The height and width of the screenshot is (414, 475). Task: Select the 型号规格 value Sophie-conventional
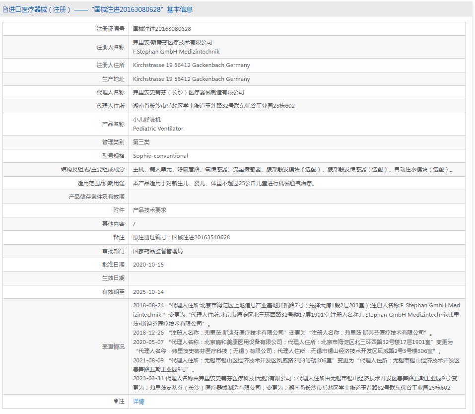(x=160, y=155)
